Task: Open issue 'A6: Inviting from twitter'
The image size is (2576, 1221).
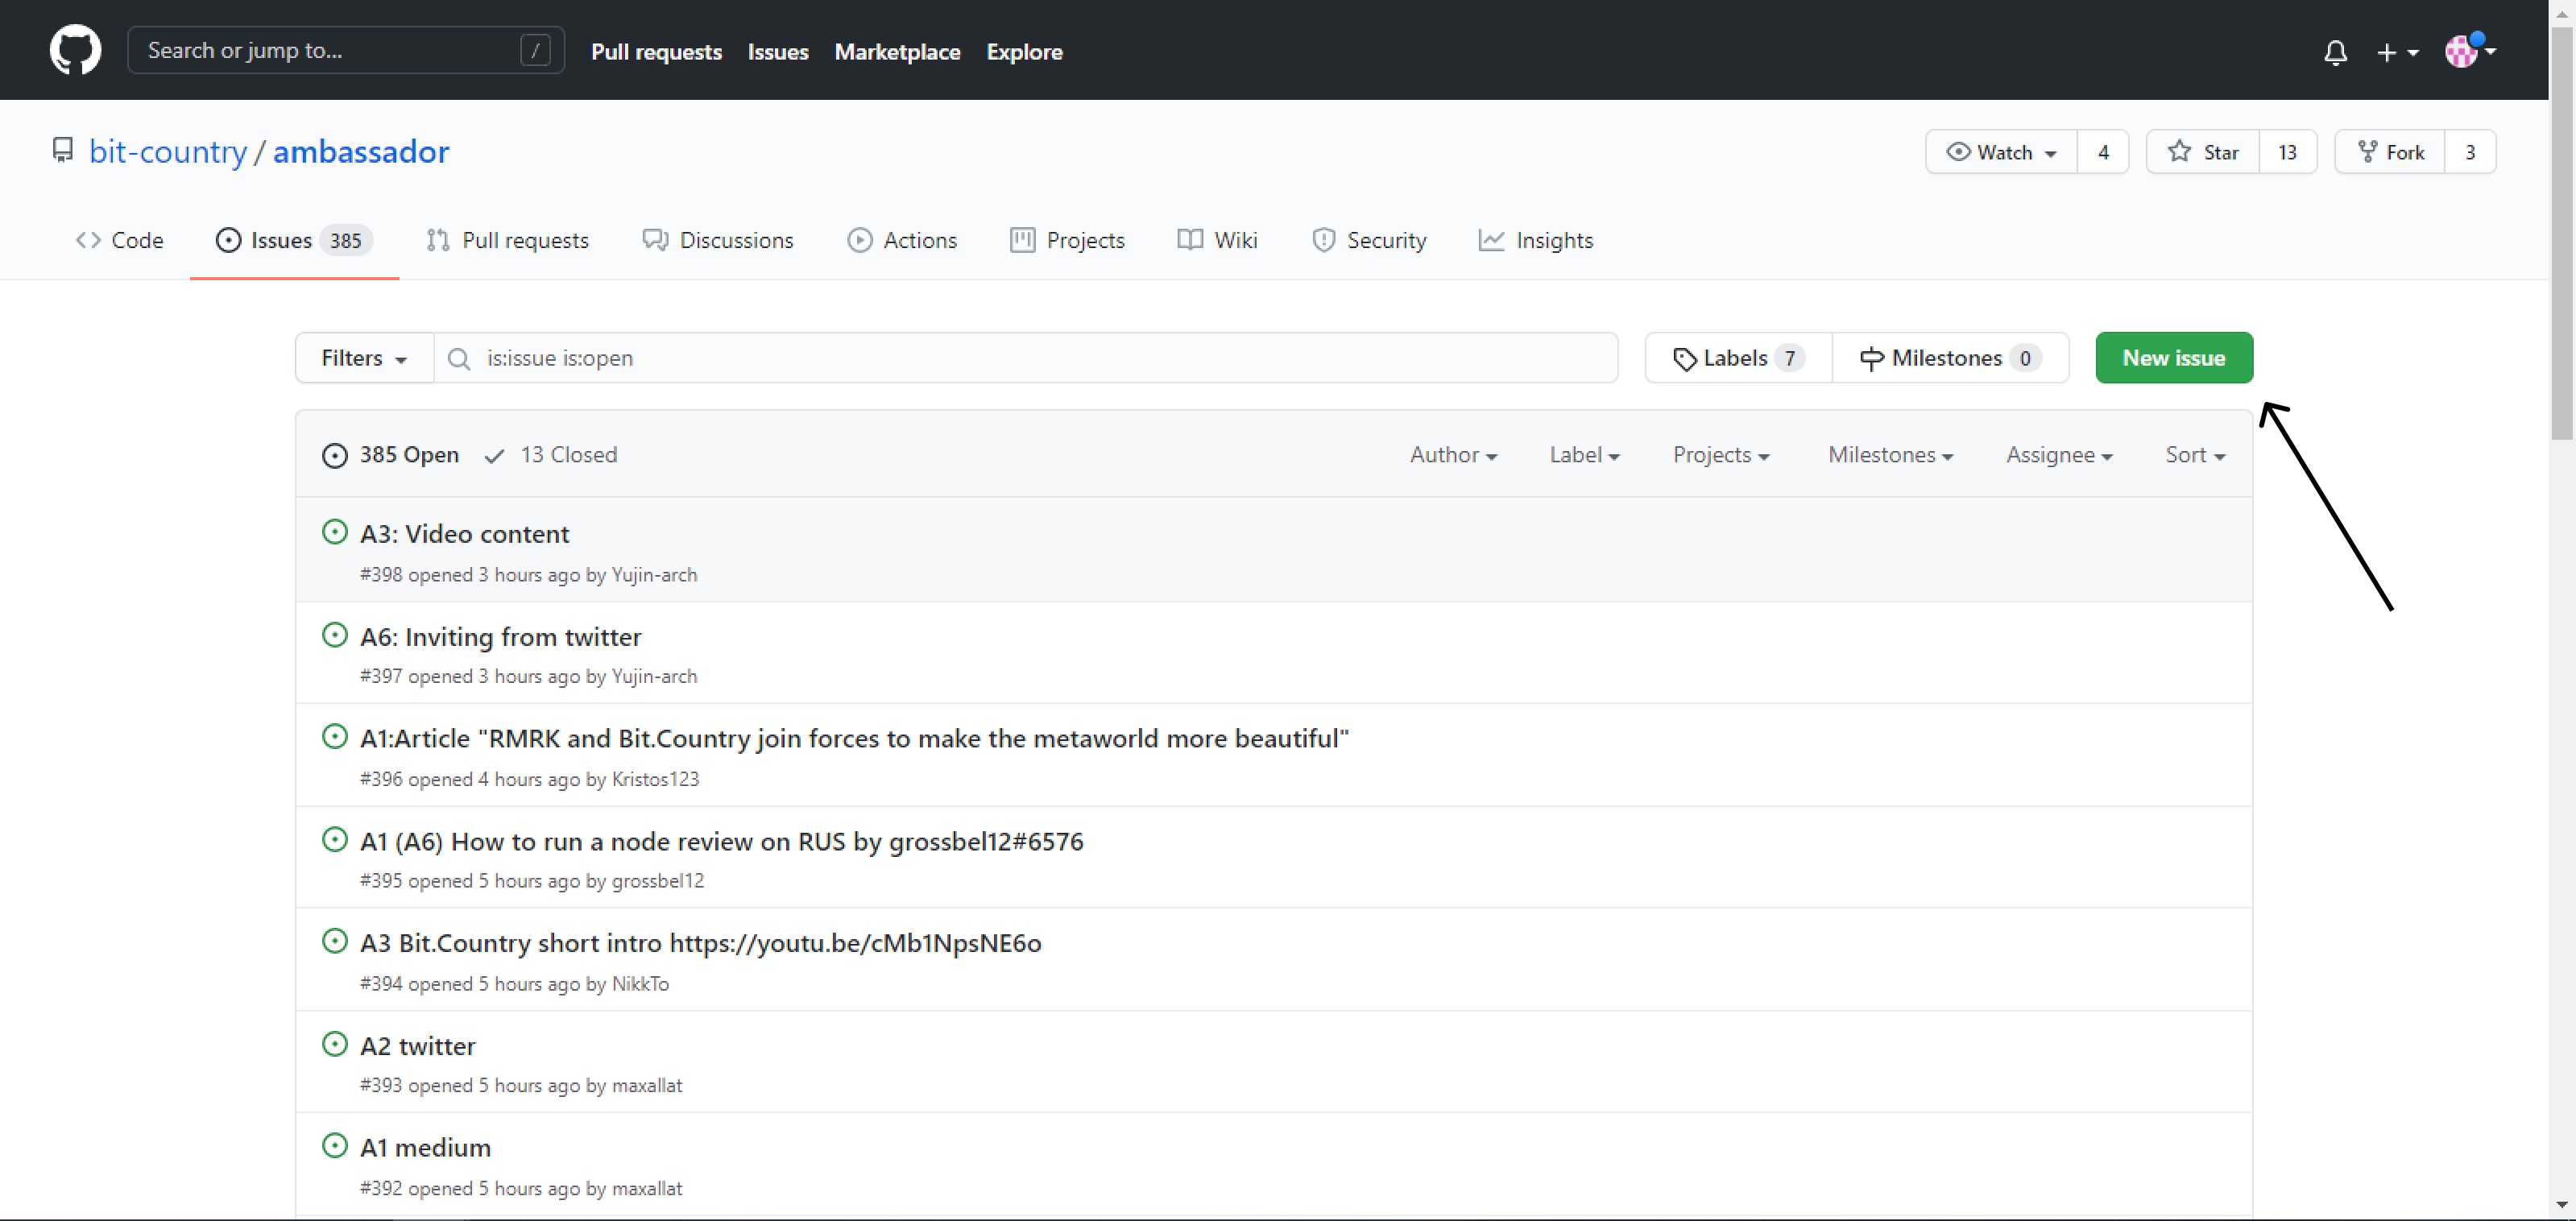Action: tap(500, 637)
